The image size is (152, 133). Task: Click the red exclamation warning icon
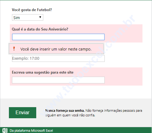coord(14,49)
